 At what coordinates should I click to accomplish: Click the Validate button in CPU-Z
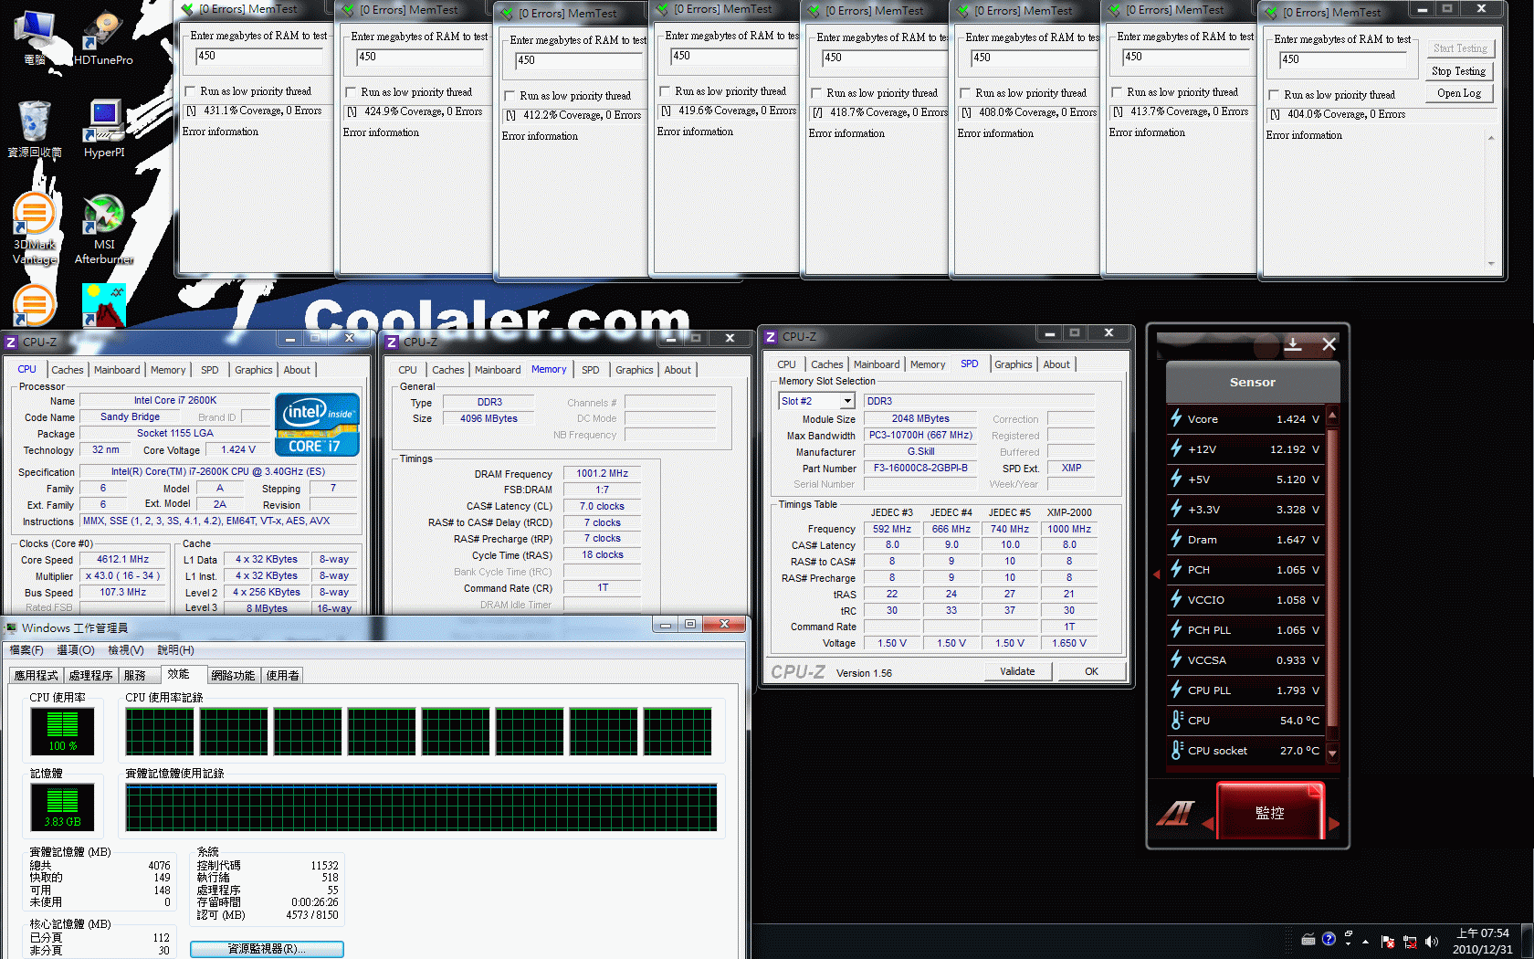1017,671
